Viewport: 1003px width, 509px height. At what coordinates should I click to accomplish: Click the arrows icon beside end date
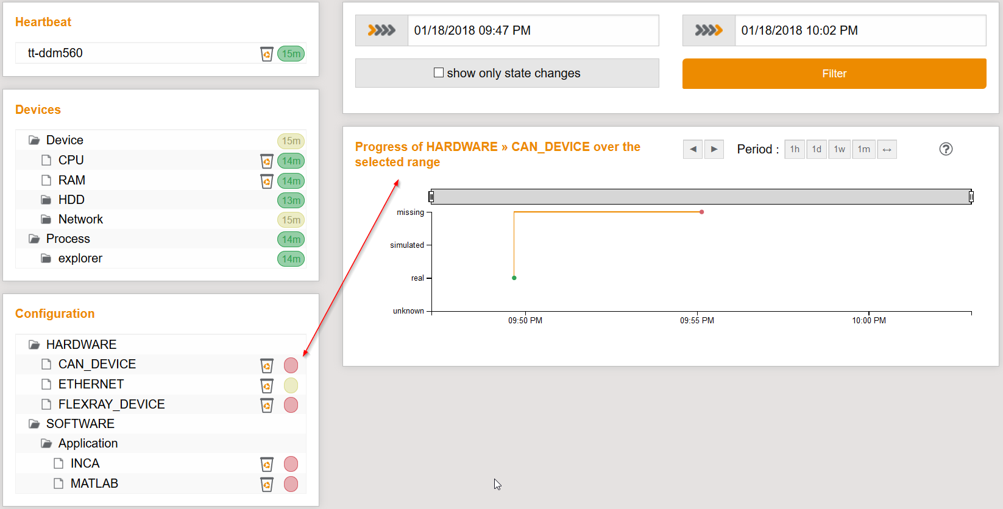click(709, 30)
